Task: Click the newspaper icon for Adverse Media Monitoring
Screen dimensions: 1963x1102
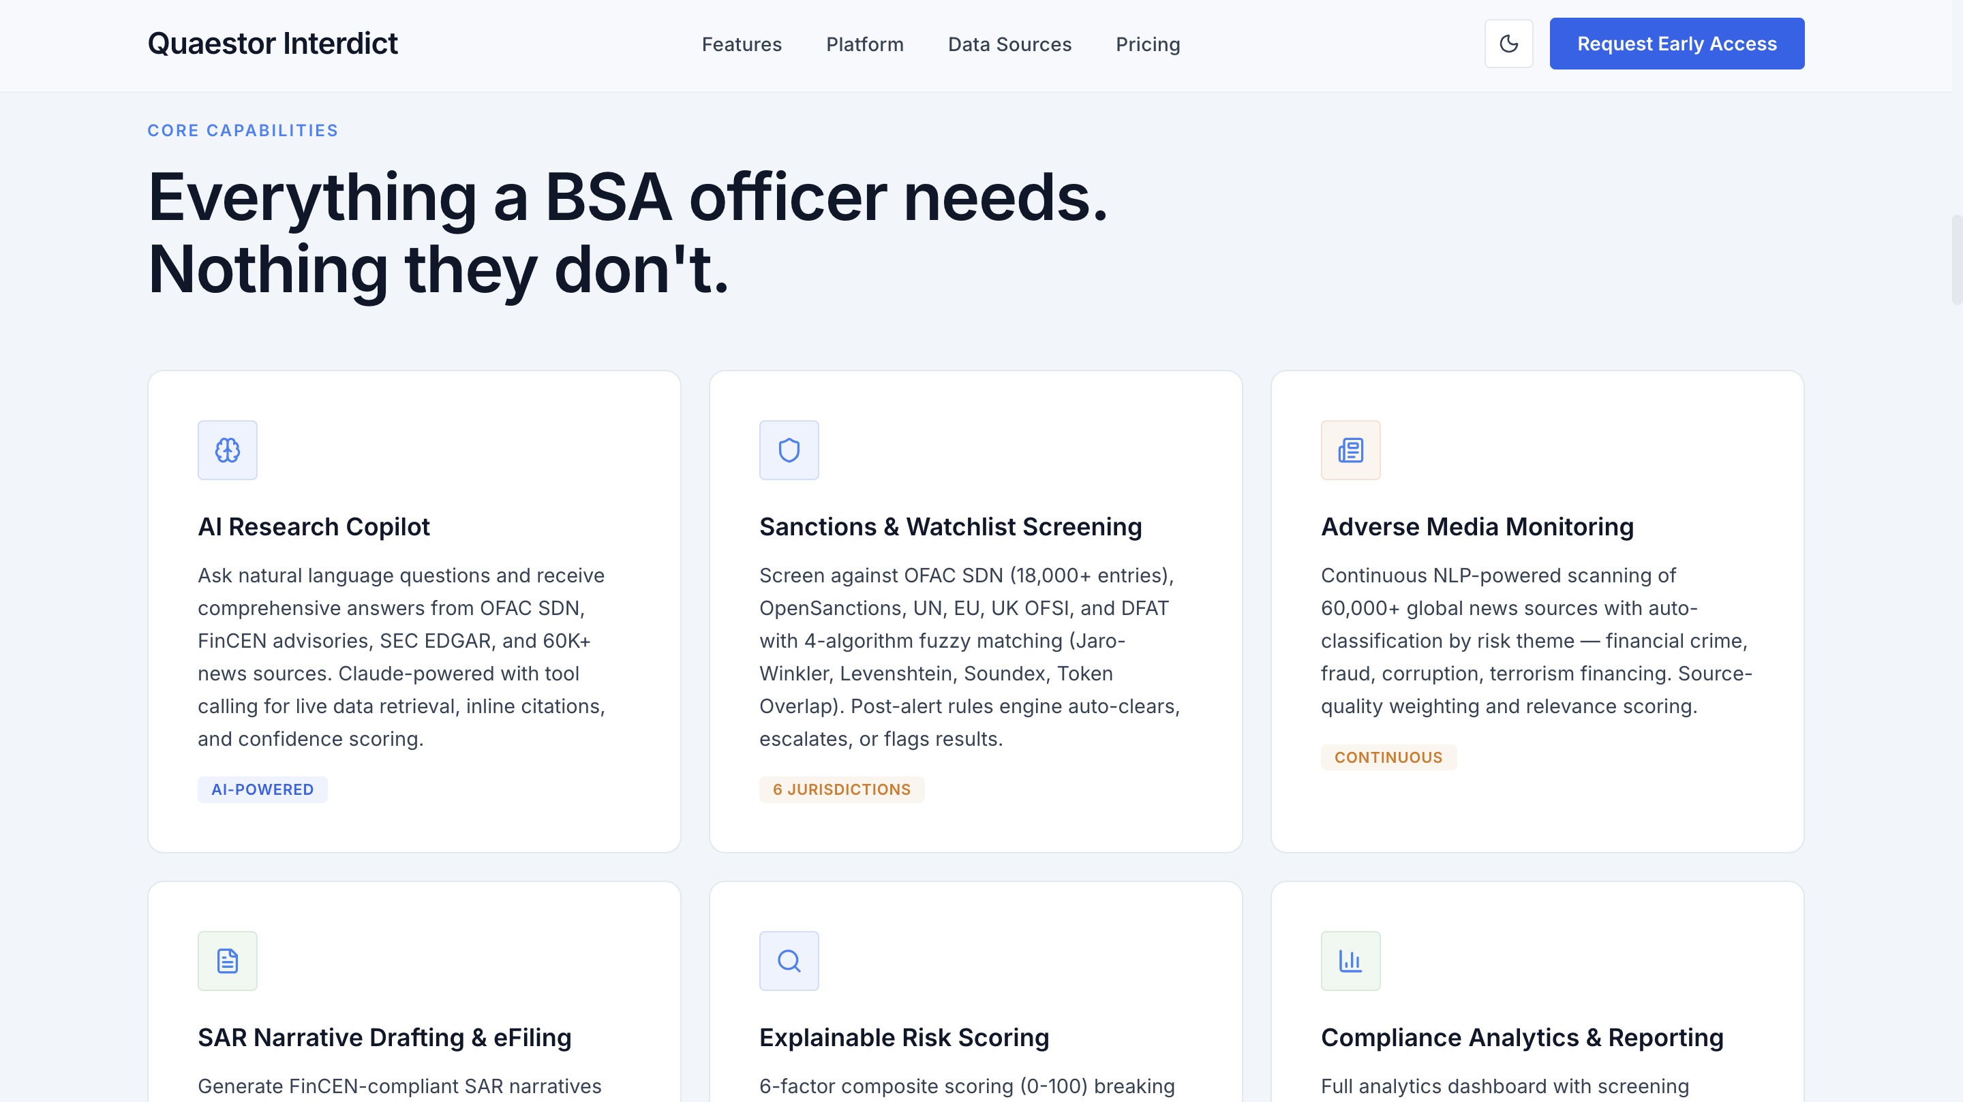Action: (x=1350, y=450)
